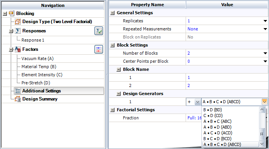
Task: Click the Center Points per Block value 0
Action: pos(189,61)
